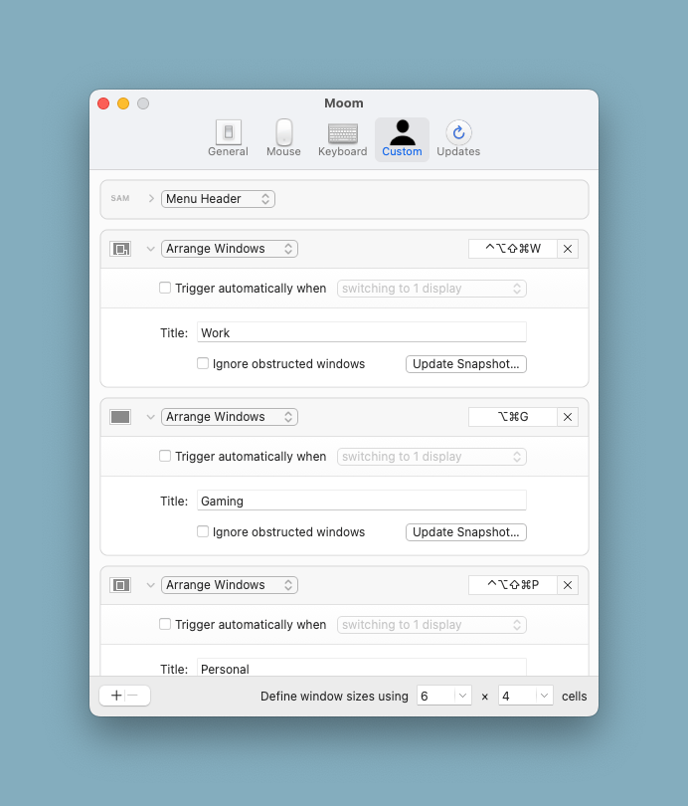The height and width of the screenshot is (806, 688).
Task: Click the Work shortcut field ⌃⌥⇧⌘W
Action: (513, 249)
